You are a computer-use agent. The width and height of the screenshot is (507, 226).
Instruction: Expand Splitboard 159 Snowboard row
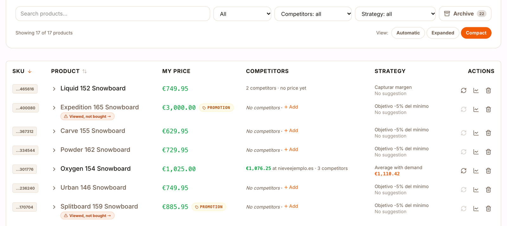click(54, 207)
